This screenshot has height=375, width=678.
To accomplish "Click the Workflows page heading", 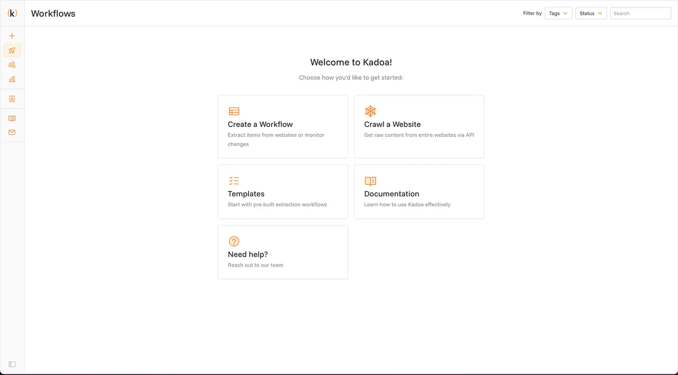I will pyautogui.click(x=53, y=14).
